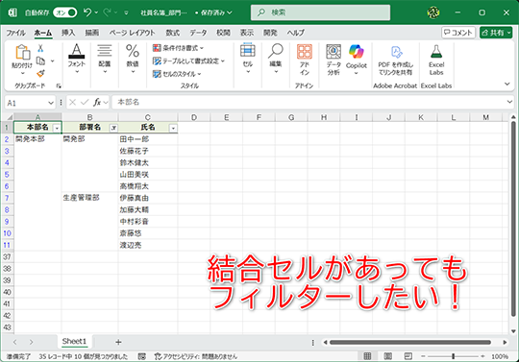
Task: Switch to Normal view icon in status bar
Action: click(x=367, y=356)
